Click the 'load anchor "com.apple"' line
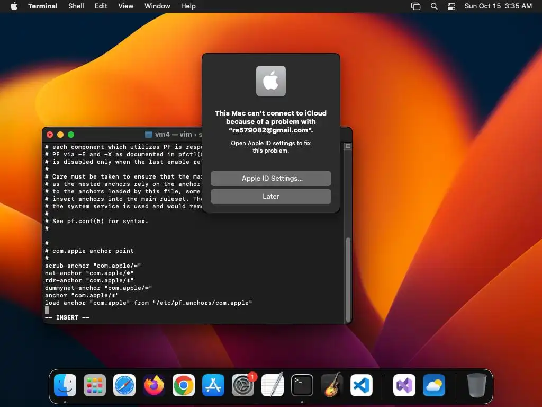The width and height of the screenshot is (542, 407). [x=149, y=303]
